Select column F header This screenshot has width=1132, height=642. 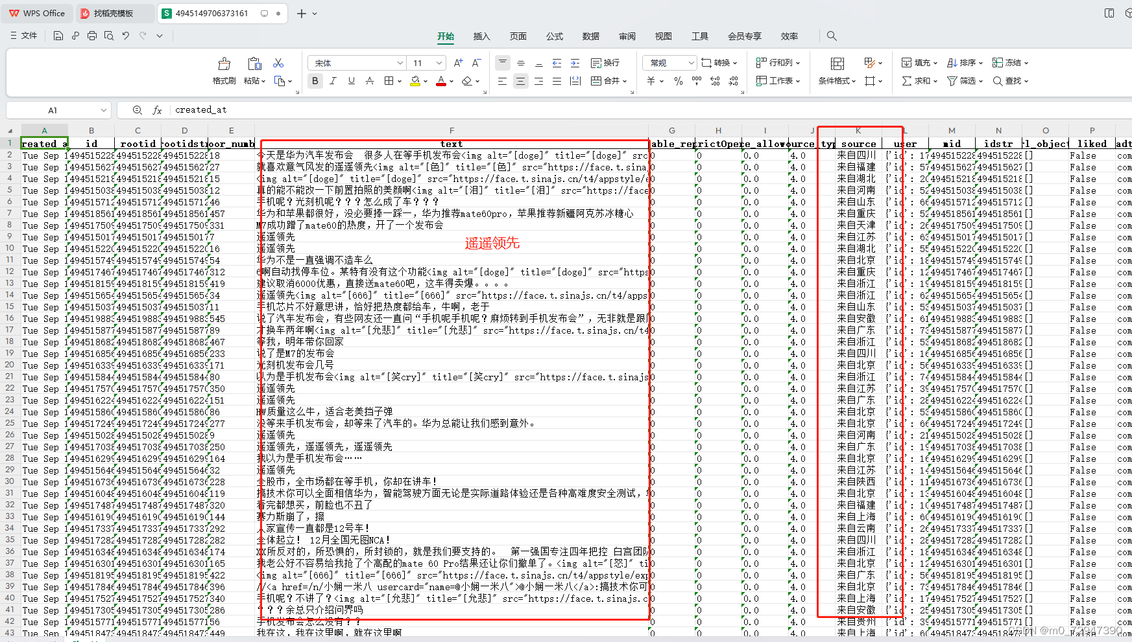pyautogui.click(x=452, y=130)
